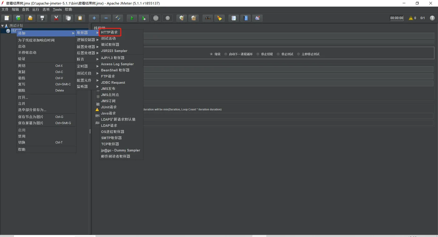Expand the 后置处理器 submenu

tap(88, 53)
